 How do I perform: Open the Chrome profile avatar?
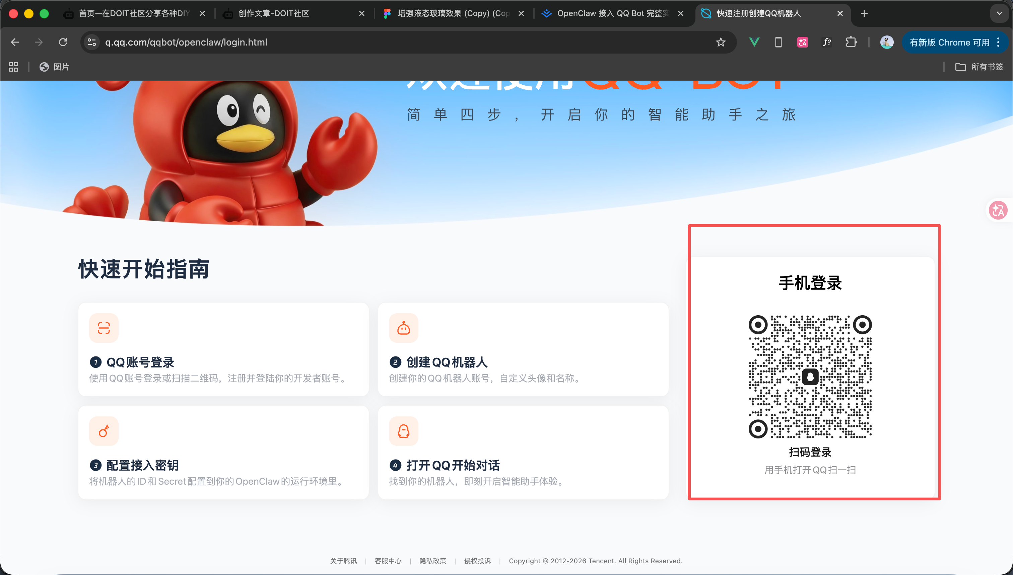887,42
